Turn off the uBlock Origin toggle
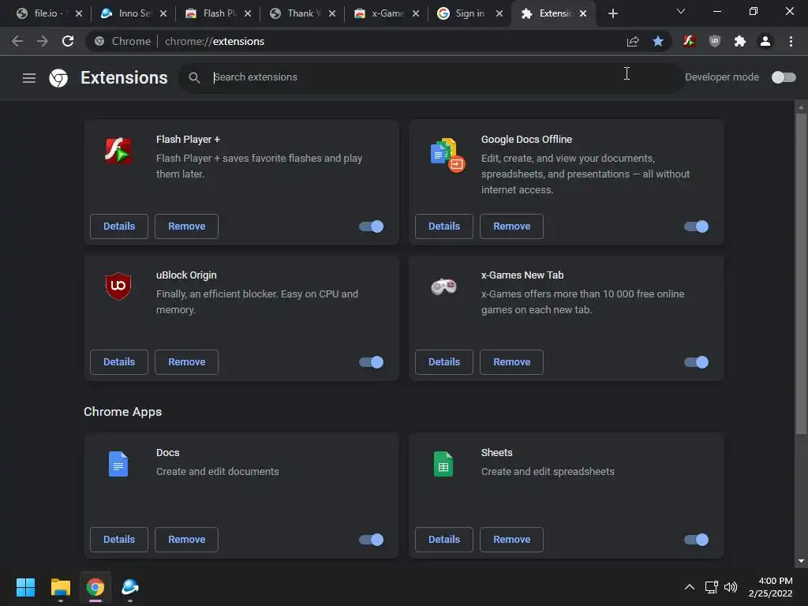 371,362
